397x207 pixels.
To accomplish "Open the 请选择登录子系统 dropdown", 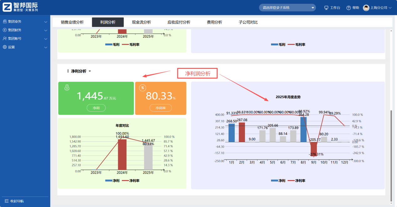I will (x=287, y=8).
